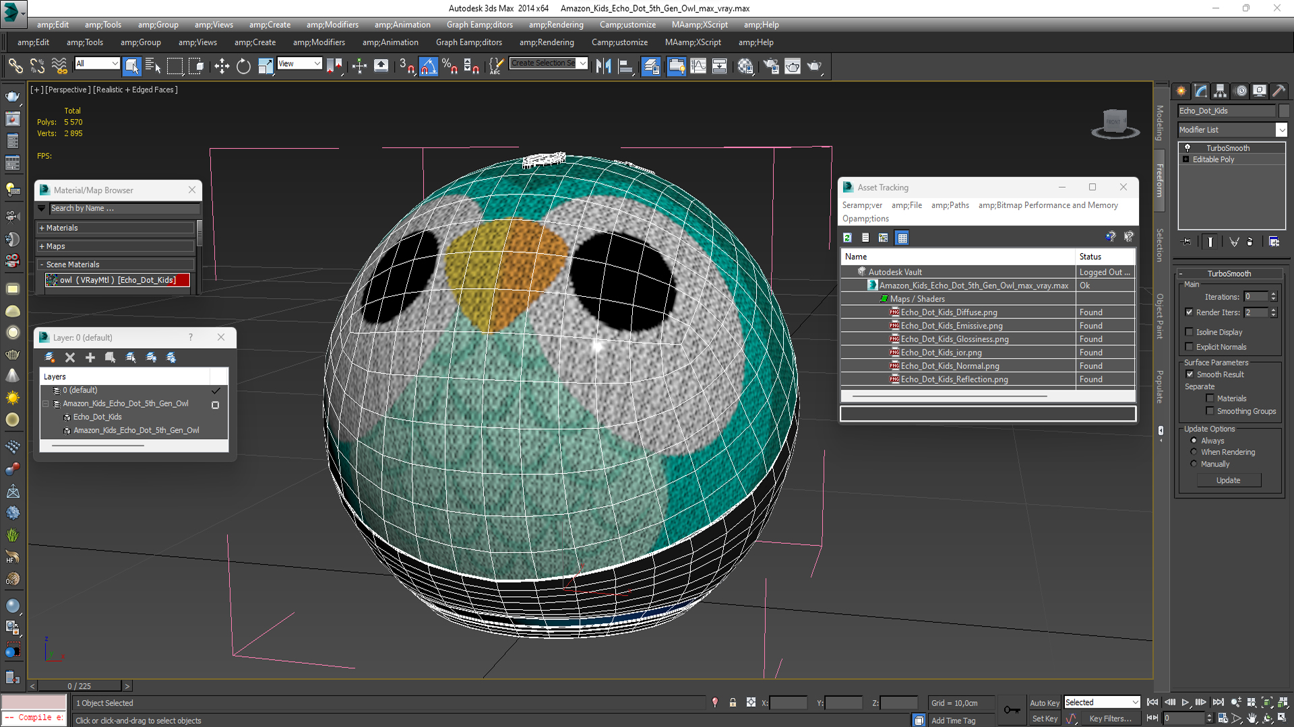Select the Link tool in main toolbar

pyautogui.click(x=15, y=65)
